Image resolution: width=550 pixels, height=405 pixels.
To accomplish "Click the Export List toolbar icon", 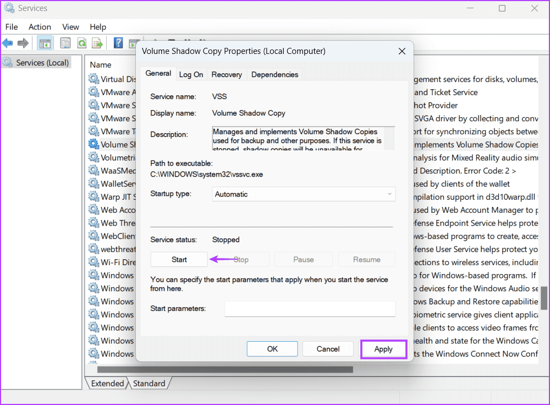I will click(x=97, y=43).
